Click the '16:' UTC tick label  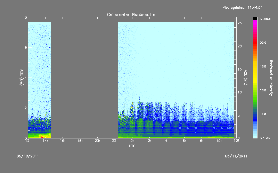tap(63, 141)
